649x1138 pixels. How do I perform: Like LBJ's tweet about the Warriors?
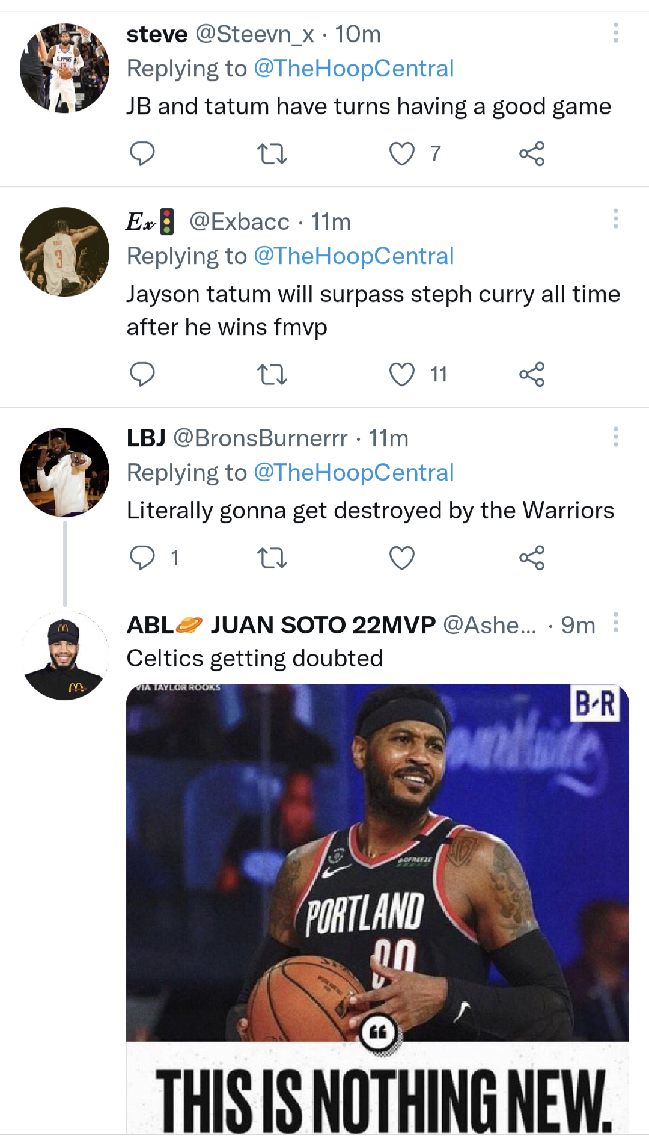[x=402, y=558]
